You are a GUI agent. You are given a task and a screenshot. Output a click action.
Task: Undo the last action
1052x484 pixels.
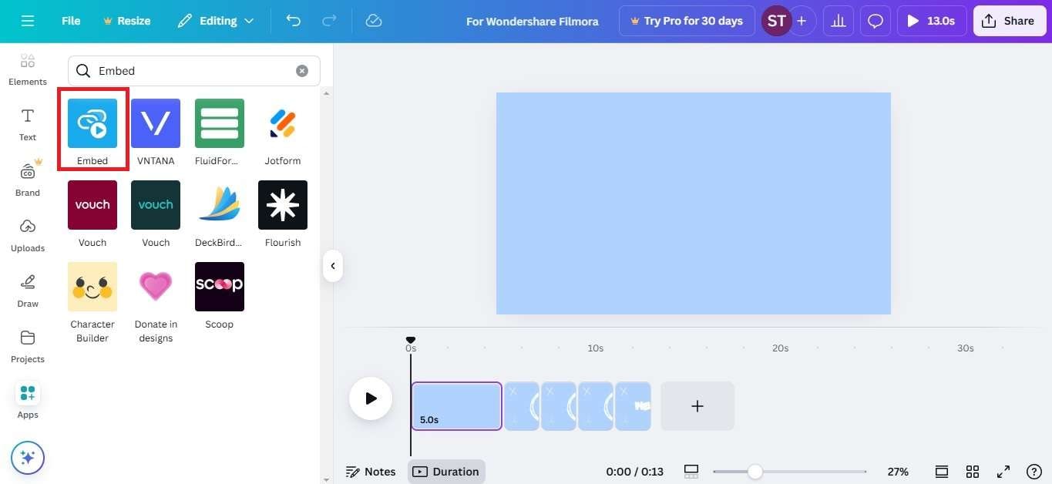click(293, 21)
